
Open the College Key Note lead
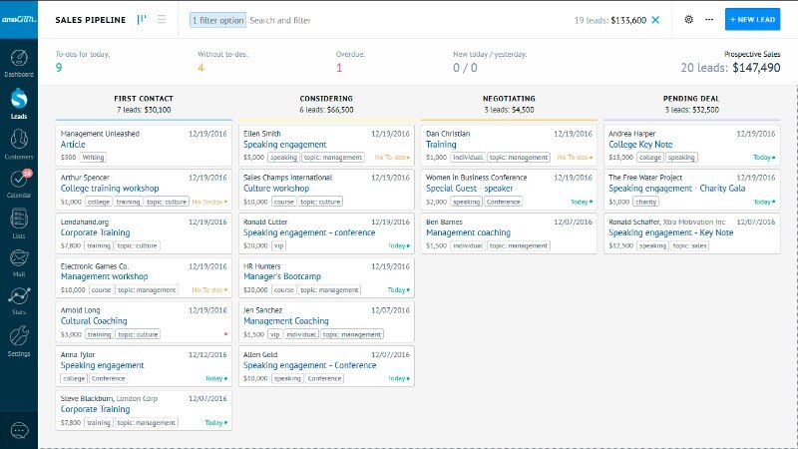(x=638, y=145)
